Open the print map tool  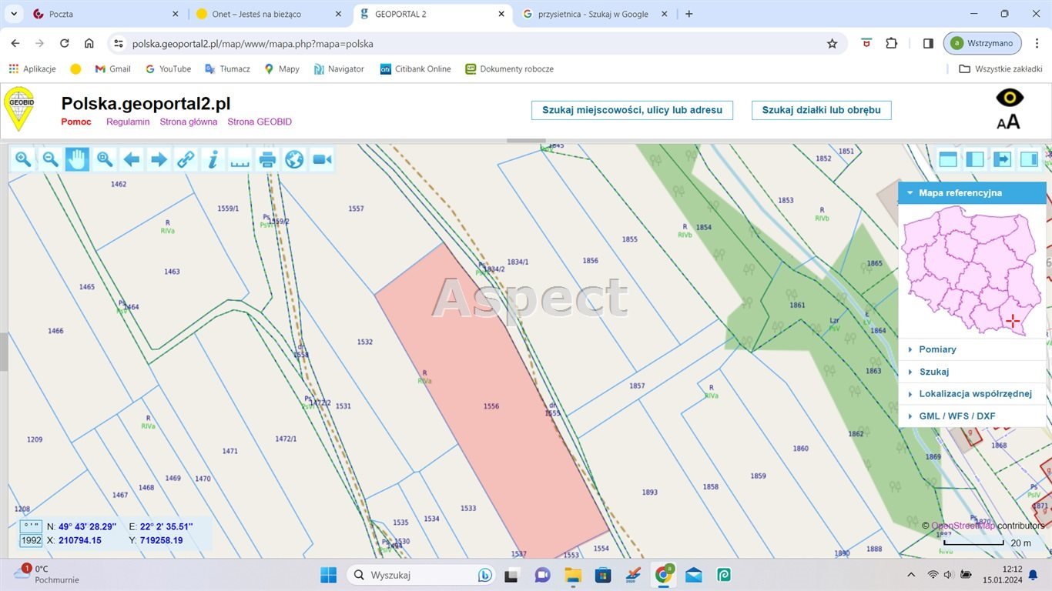pyautogui.click(x=266, y=159)
